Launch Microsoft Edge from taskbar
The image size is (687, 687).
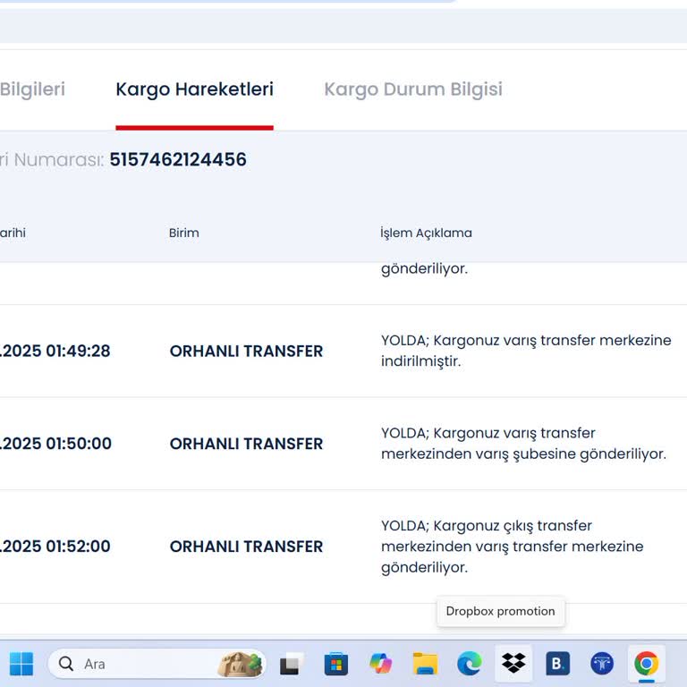coord(470,664)
